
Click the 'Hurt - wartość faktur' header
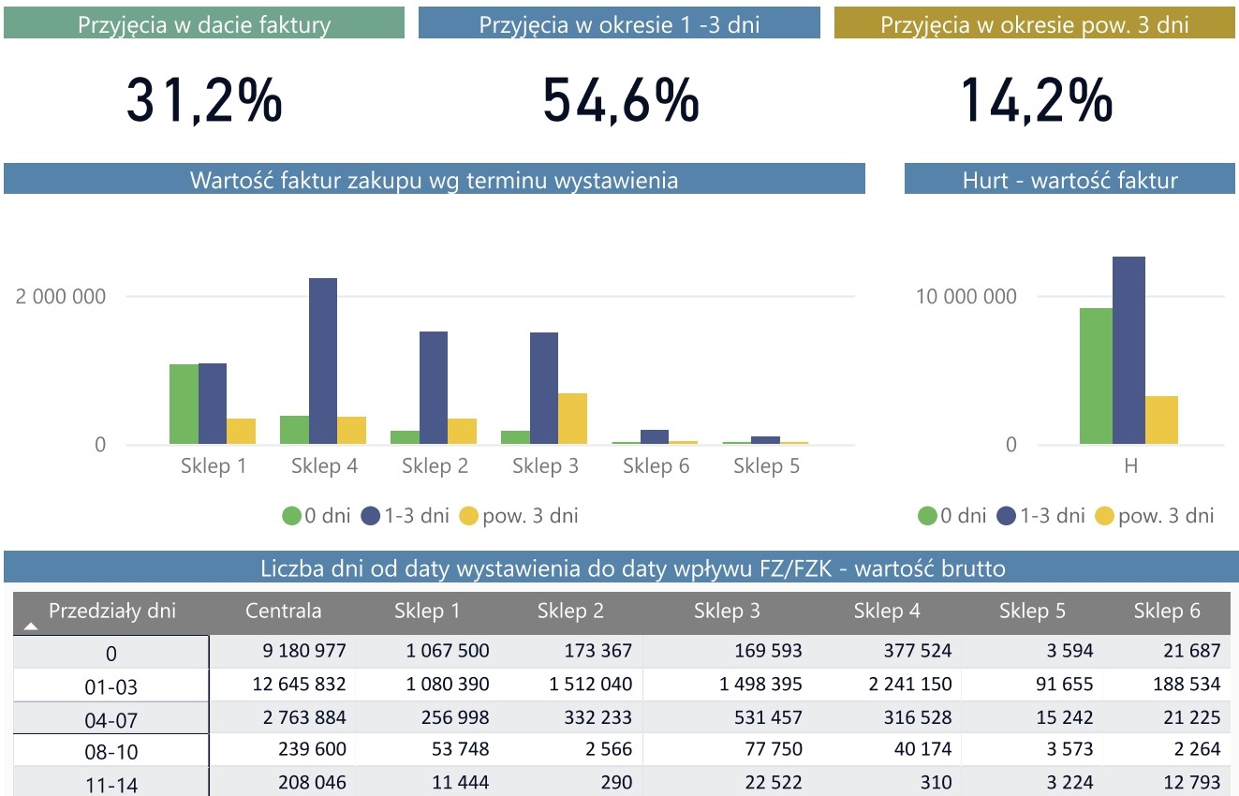tap(1069, 180)
